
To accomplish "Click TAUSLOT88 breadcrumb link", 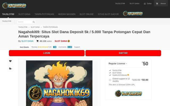I will (x=23, y=27).
